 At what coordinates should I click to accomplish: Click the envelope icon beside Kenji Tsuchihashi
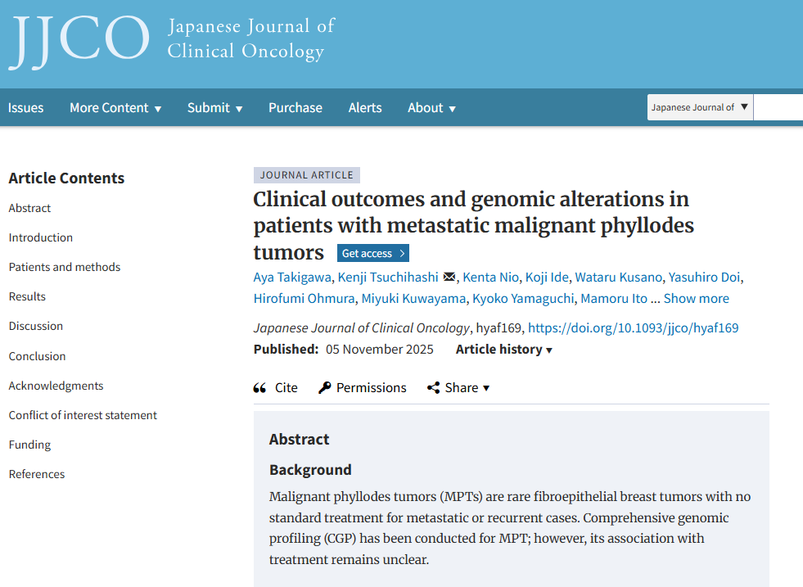click(449, 277)
